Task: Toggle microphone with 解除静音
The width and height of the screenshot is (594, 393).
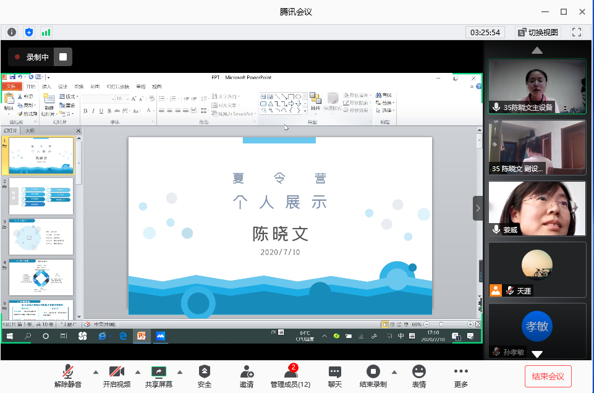Action: click(x=69, y=376)
